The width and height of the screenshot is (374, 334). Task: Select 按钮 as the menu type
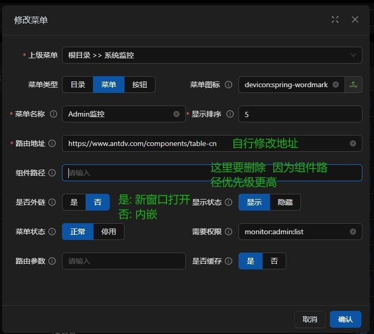140,85
